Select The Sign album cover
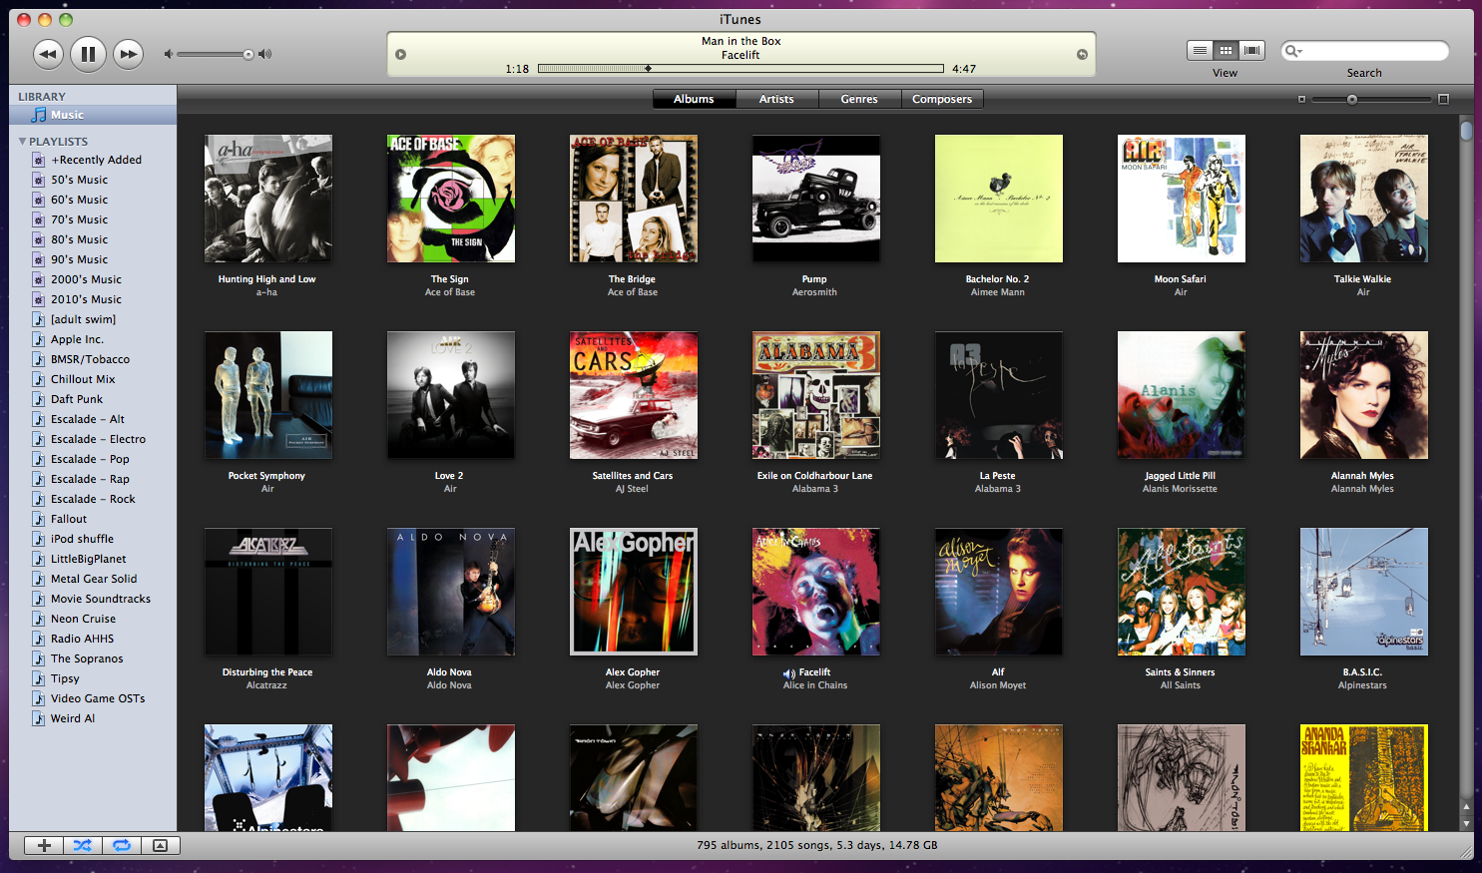 450,199
